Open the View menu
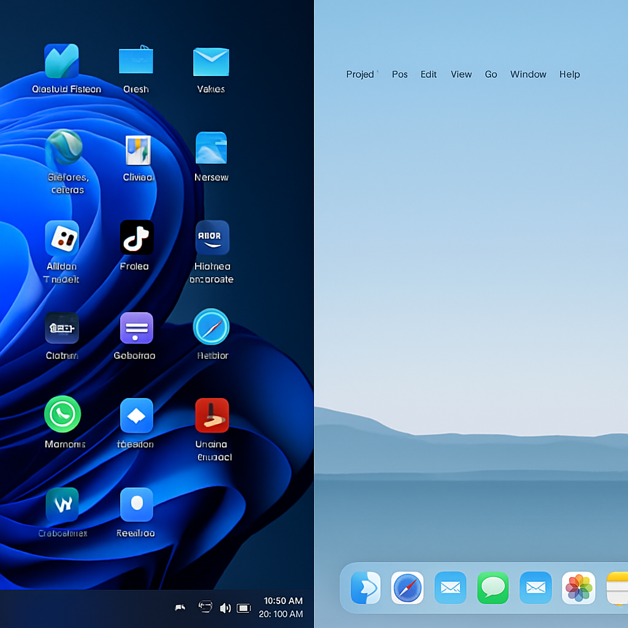The width and height of the screenshot is (628, 628). click(461, 74)
